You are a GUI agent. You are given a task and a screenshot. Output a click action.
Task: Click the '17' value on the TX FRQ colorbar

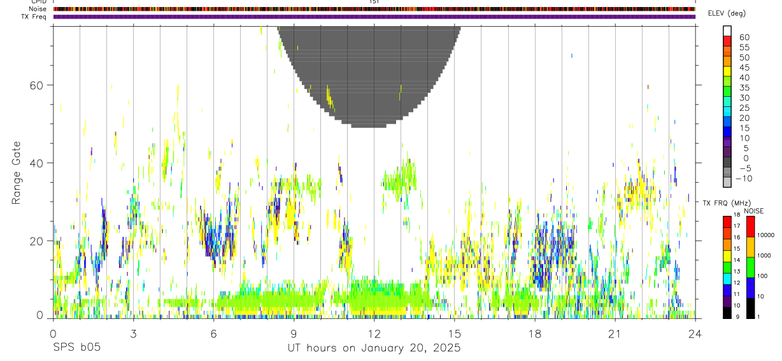pos(737,225)
